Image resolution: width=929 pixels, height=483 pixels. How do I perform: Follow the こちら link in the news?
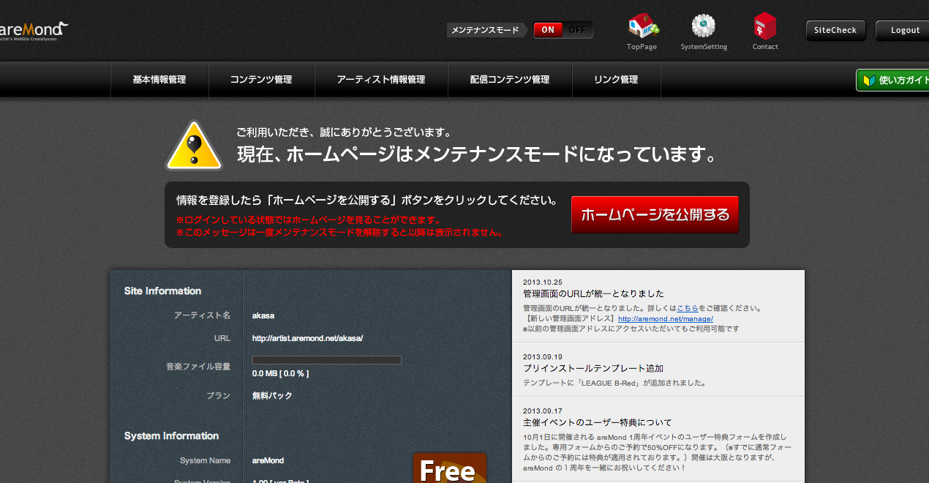tap(688, 308)
